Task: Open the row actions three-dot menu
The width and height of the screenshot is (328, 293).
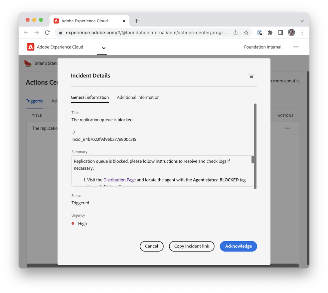Action: [288, 128]
